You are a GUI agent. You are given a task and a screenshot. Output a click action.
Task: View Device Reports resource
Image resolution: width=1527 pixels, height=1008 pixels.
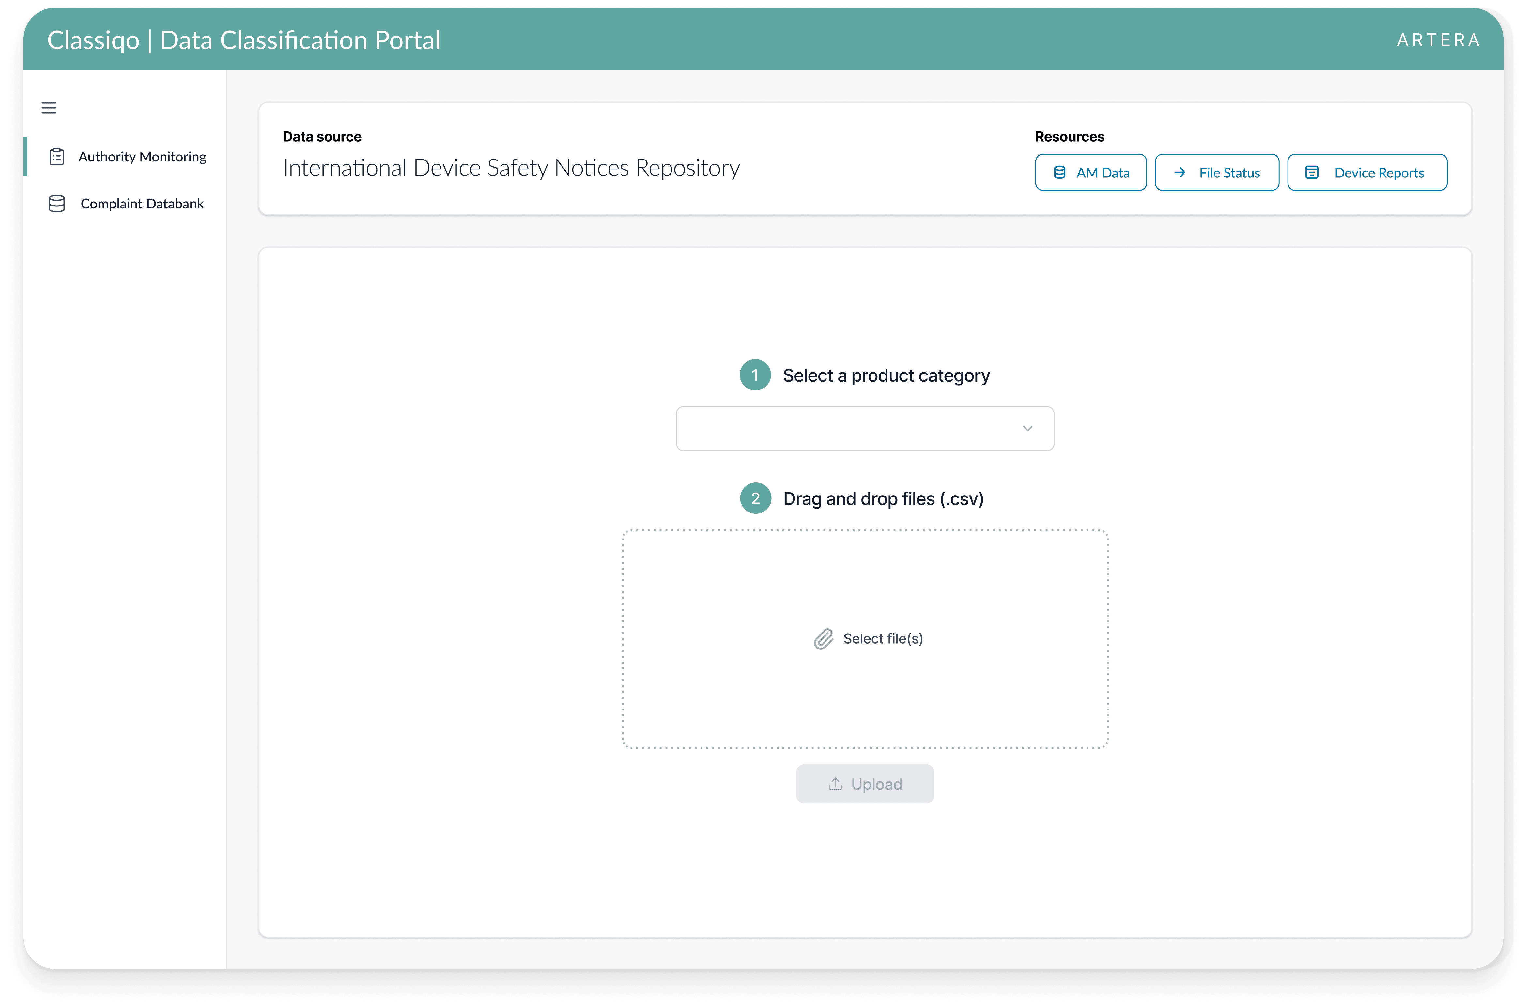point(1367,172)
